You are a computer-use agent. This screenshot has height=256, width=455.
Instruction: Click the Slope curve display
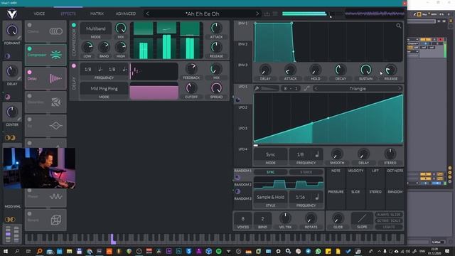point(362,218)
